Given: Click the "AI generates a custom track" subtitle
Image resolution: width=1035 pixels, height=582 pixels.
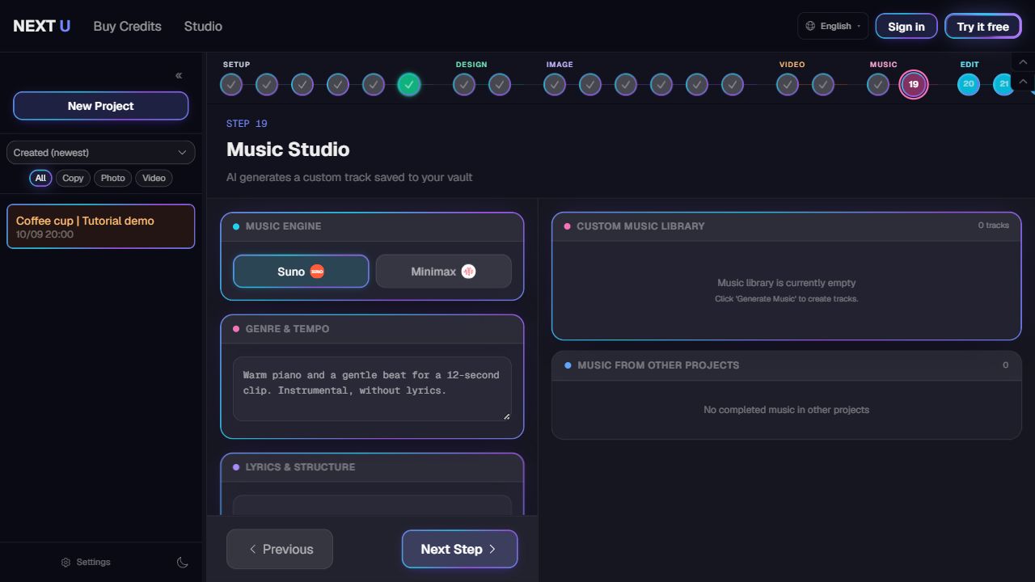Looking at the screenshot, I should [x=349, y=177].
